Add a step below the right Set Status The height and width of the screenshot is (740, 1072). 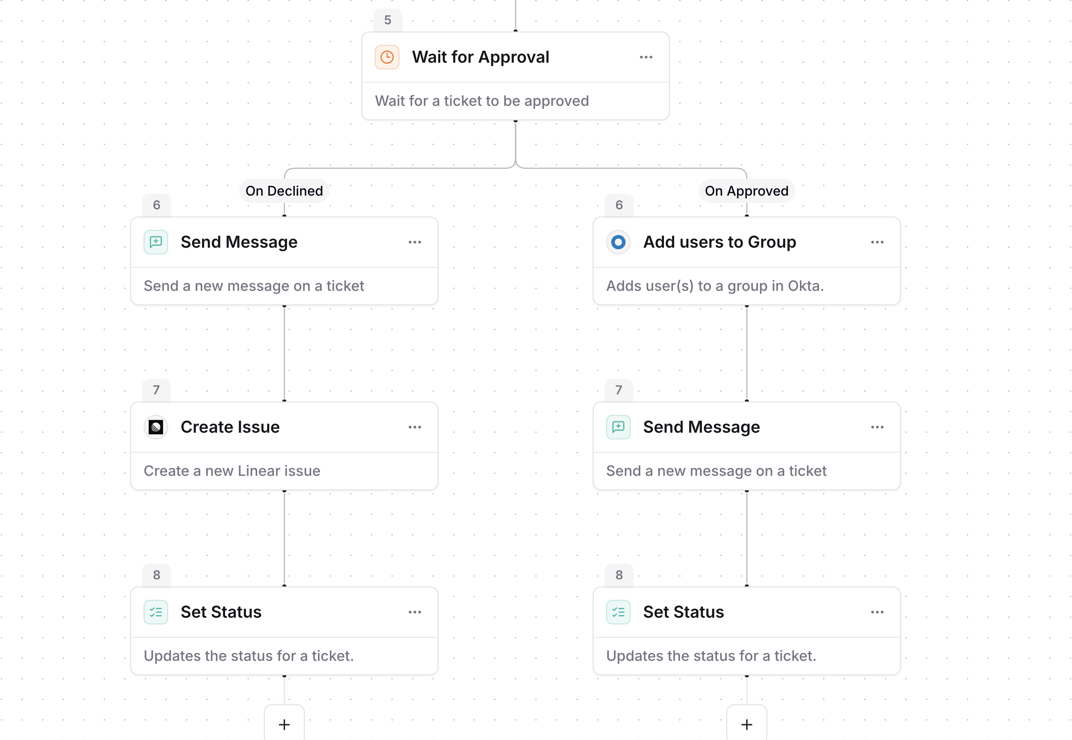pos(747,724)
